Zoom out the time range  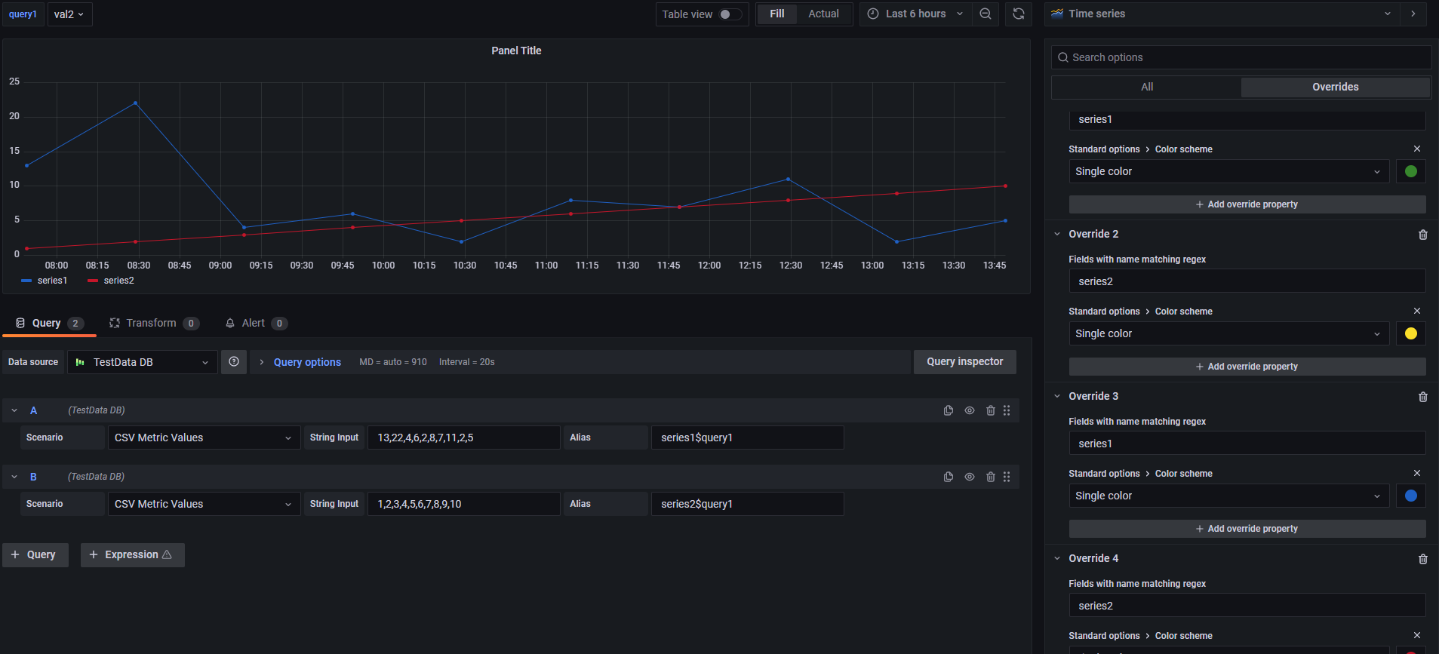tap(985, 14)
